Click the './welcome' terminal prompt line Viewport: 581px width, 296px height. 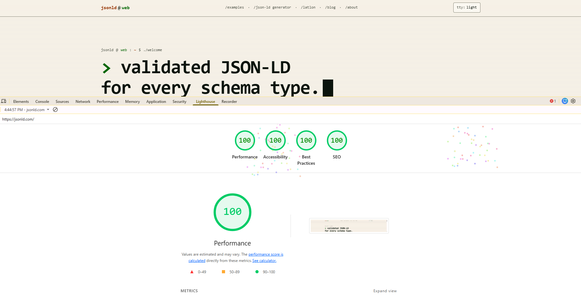pos(131,50)
